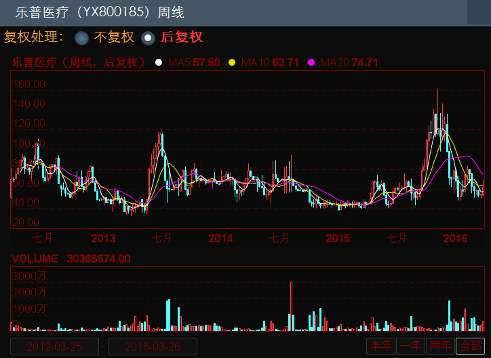
Task: Click the 2013 label on time axis
Action: click(103, 238)
